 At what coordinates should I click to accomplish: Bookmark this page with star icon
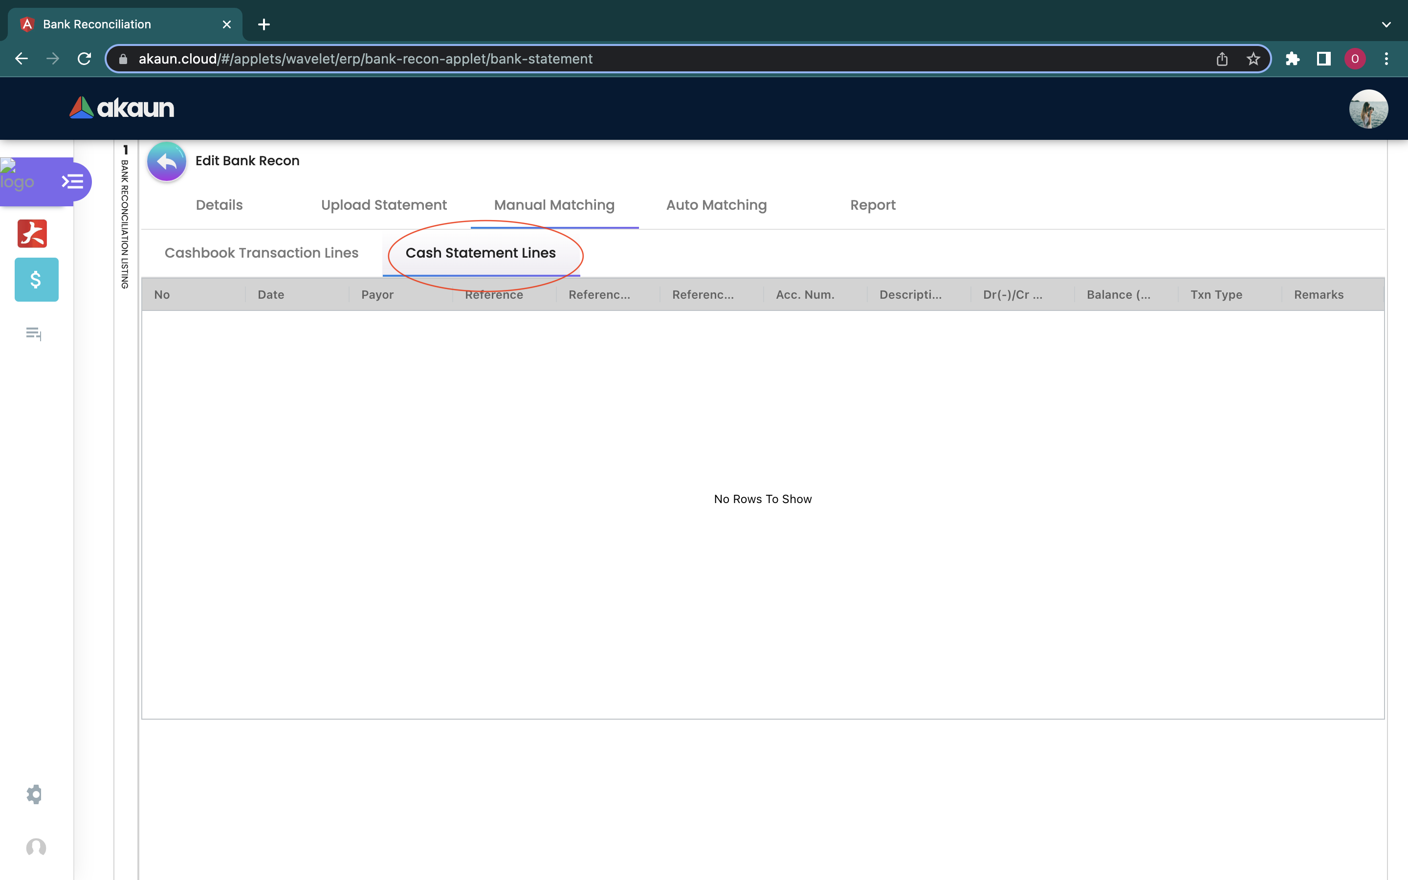(x=1253, y=59)
